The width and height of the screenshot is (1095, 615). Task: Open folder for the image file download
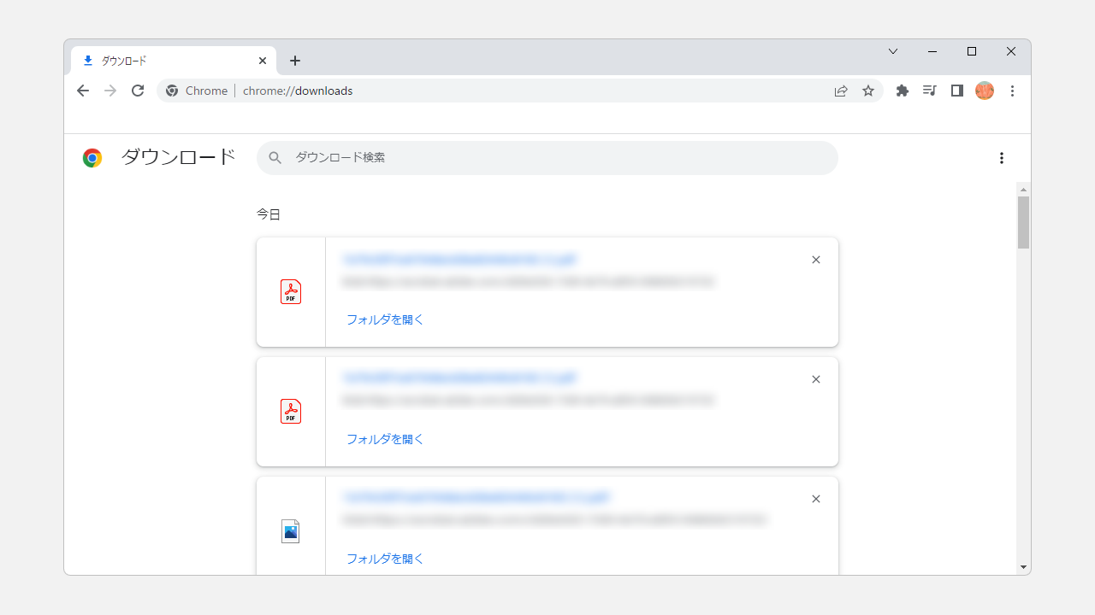click(x=385, y=559)
